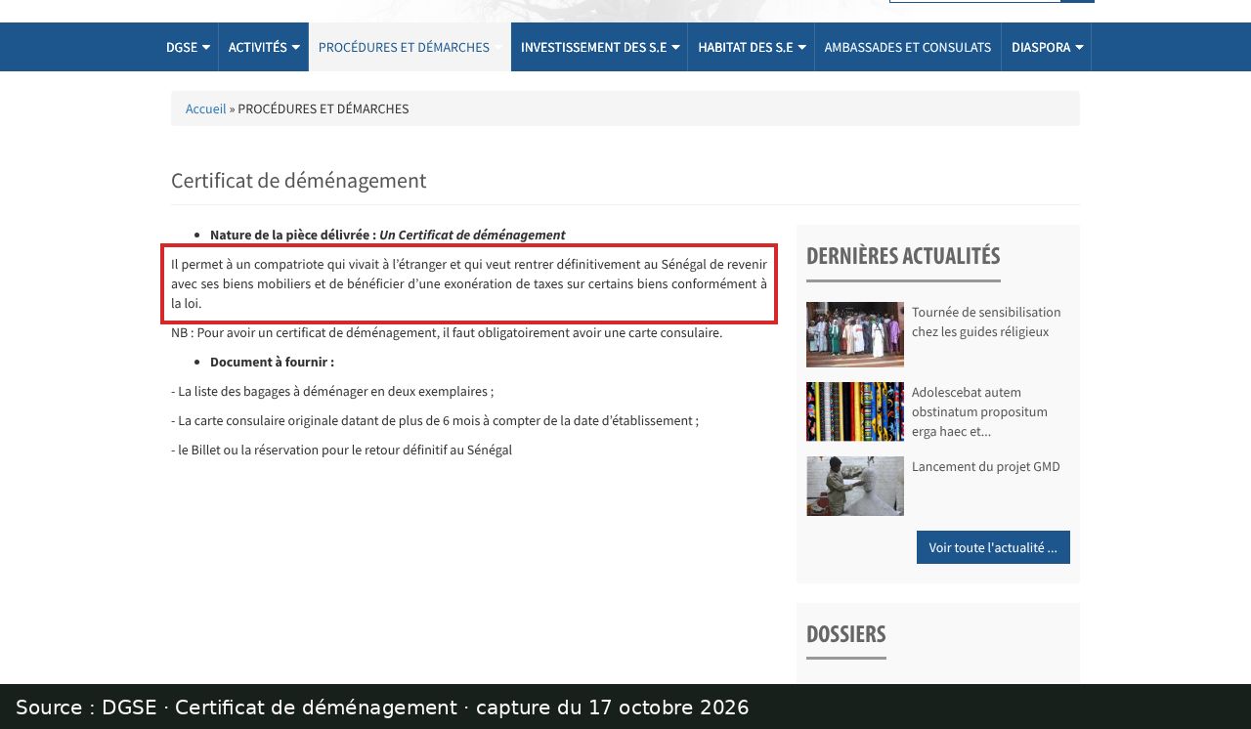Viewport: 1251px width, 729px height.
Task: Go to AMBASSADES ET CONSULATS
Action: pos(908,47)
